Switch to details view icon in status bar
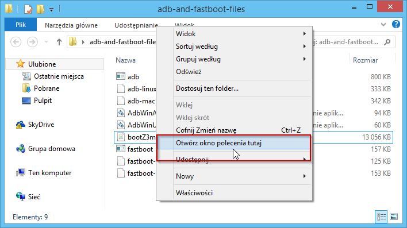 click(x=381, y=217)
